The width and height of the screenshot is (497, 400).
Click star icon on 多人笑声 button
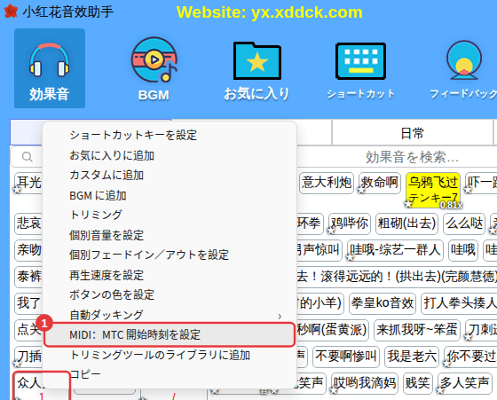440,390
